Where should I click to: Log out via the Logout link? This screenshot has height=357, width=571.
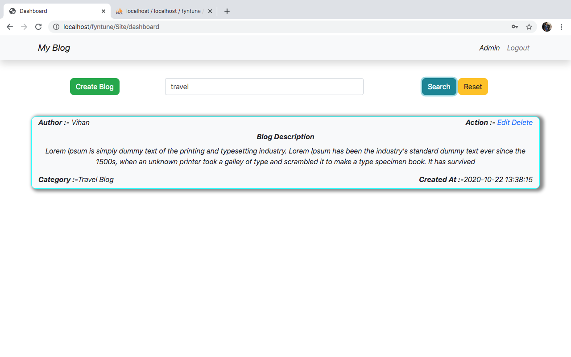(x=518, y=48)
